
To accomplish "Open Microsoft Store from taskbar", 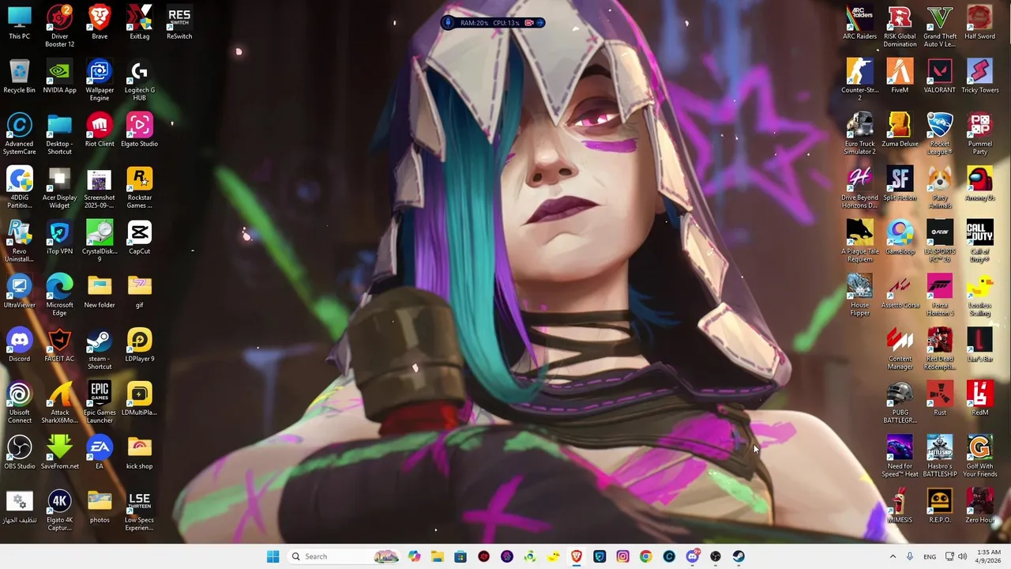I will pyautogui.click(x=460, y=556).
